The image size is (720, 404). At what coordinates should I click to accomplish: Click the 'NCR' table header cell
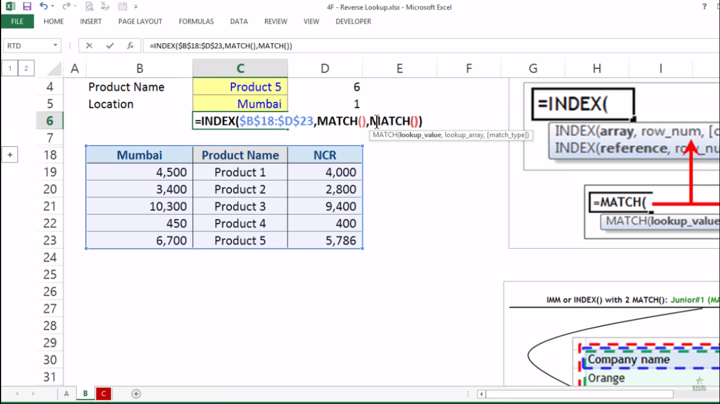(325, 155)
